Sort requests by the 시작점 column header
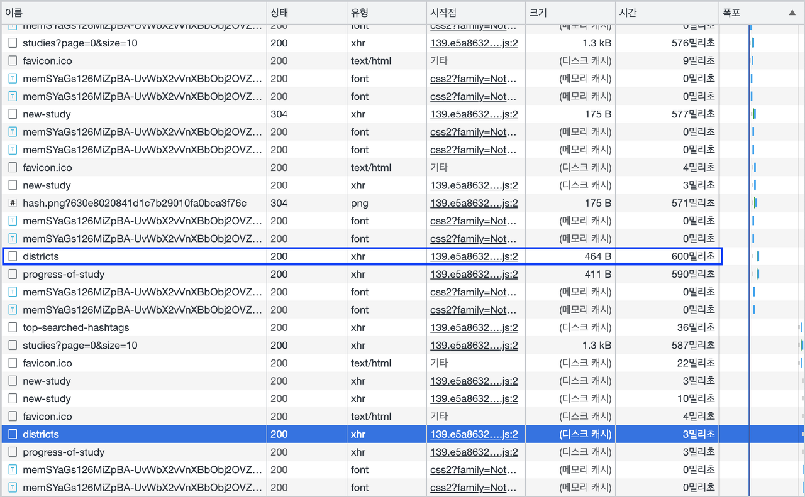The width and height of the screenshot is (805, 497). click(x=475, y=13)
